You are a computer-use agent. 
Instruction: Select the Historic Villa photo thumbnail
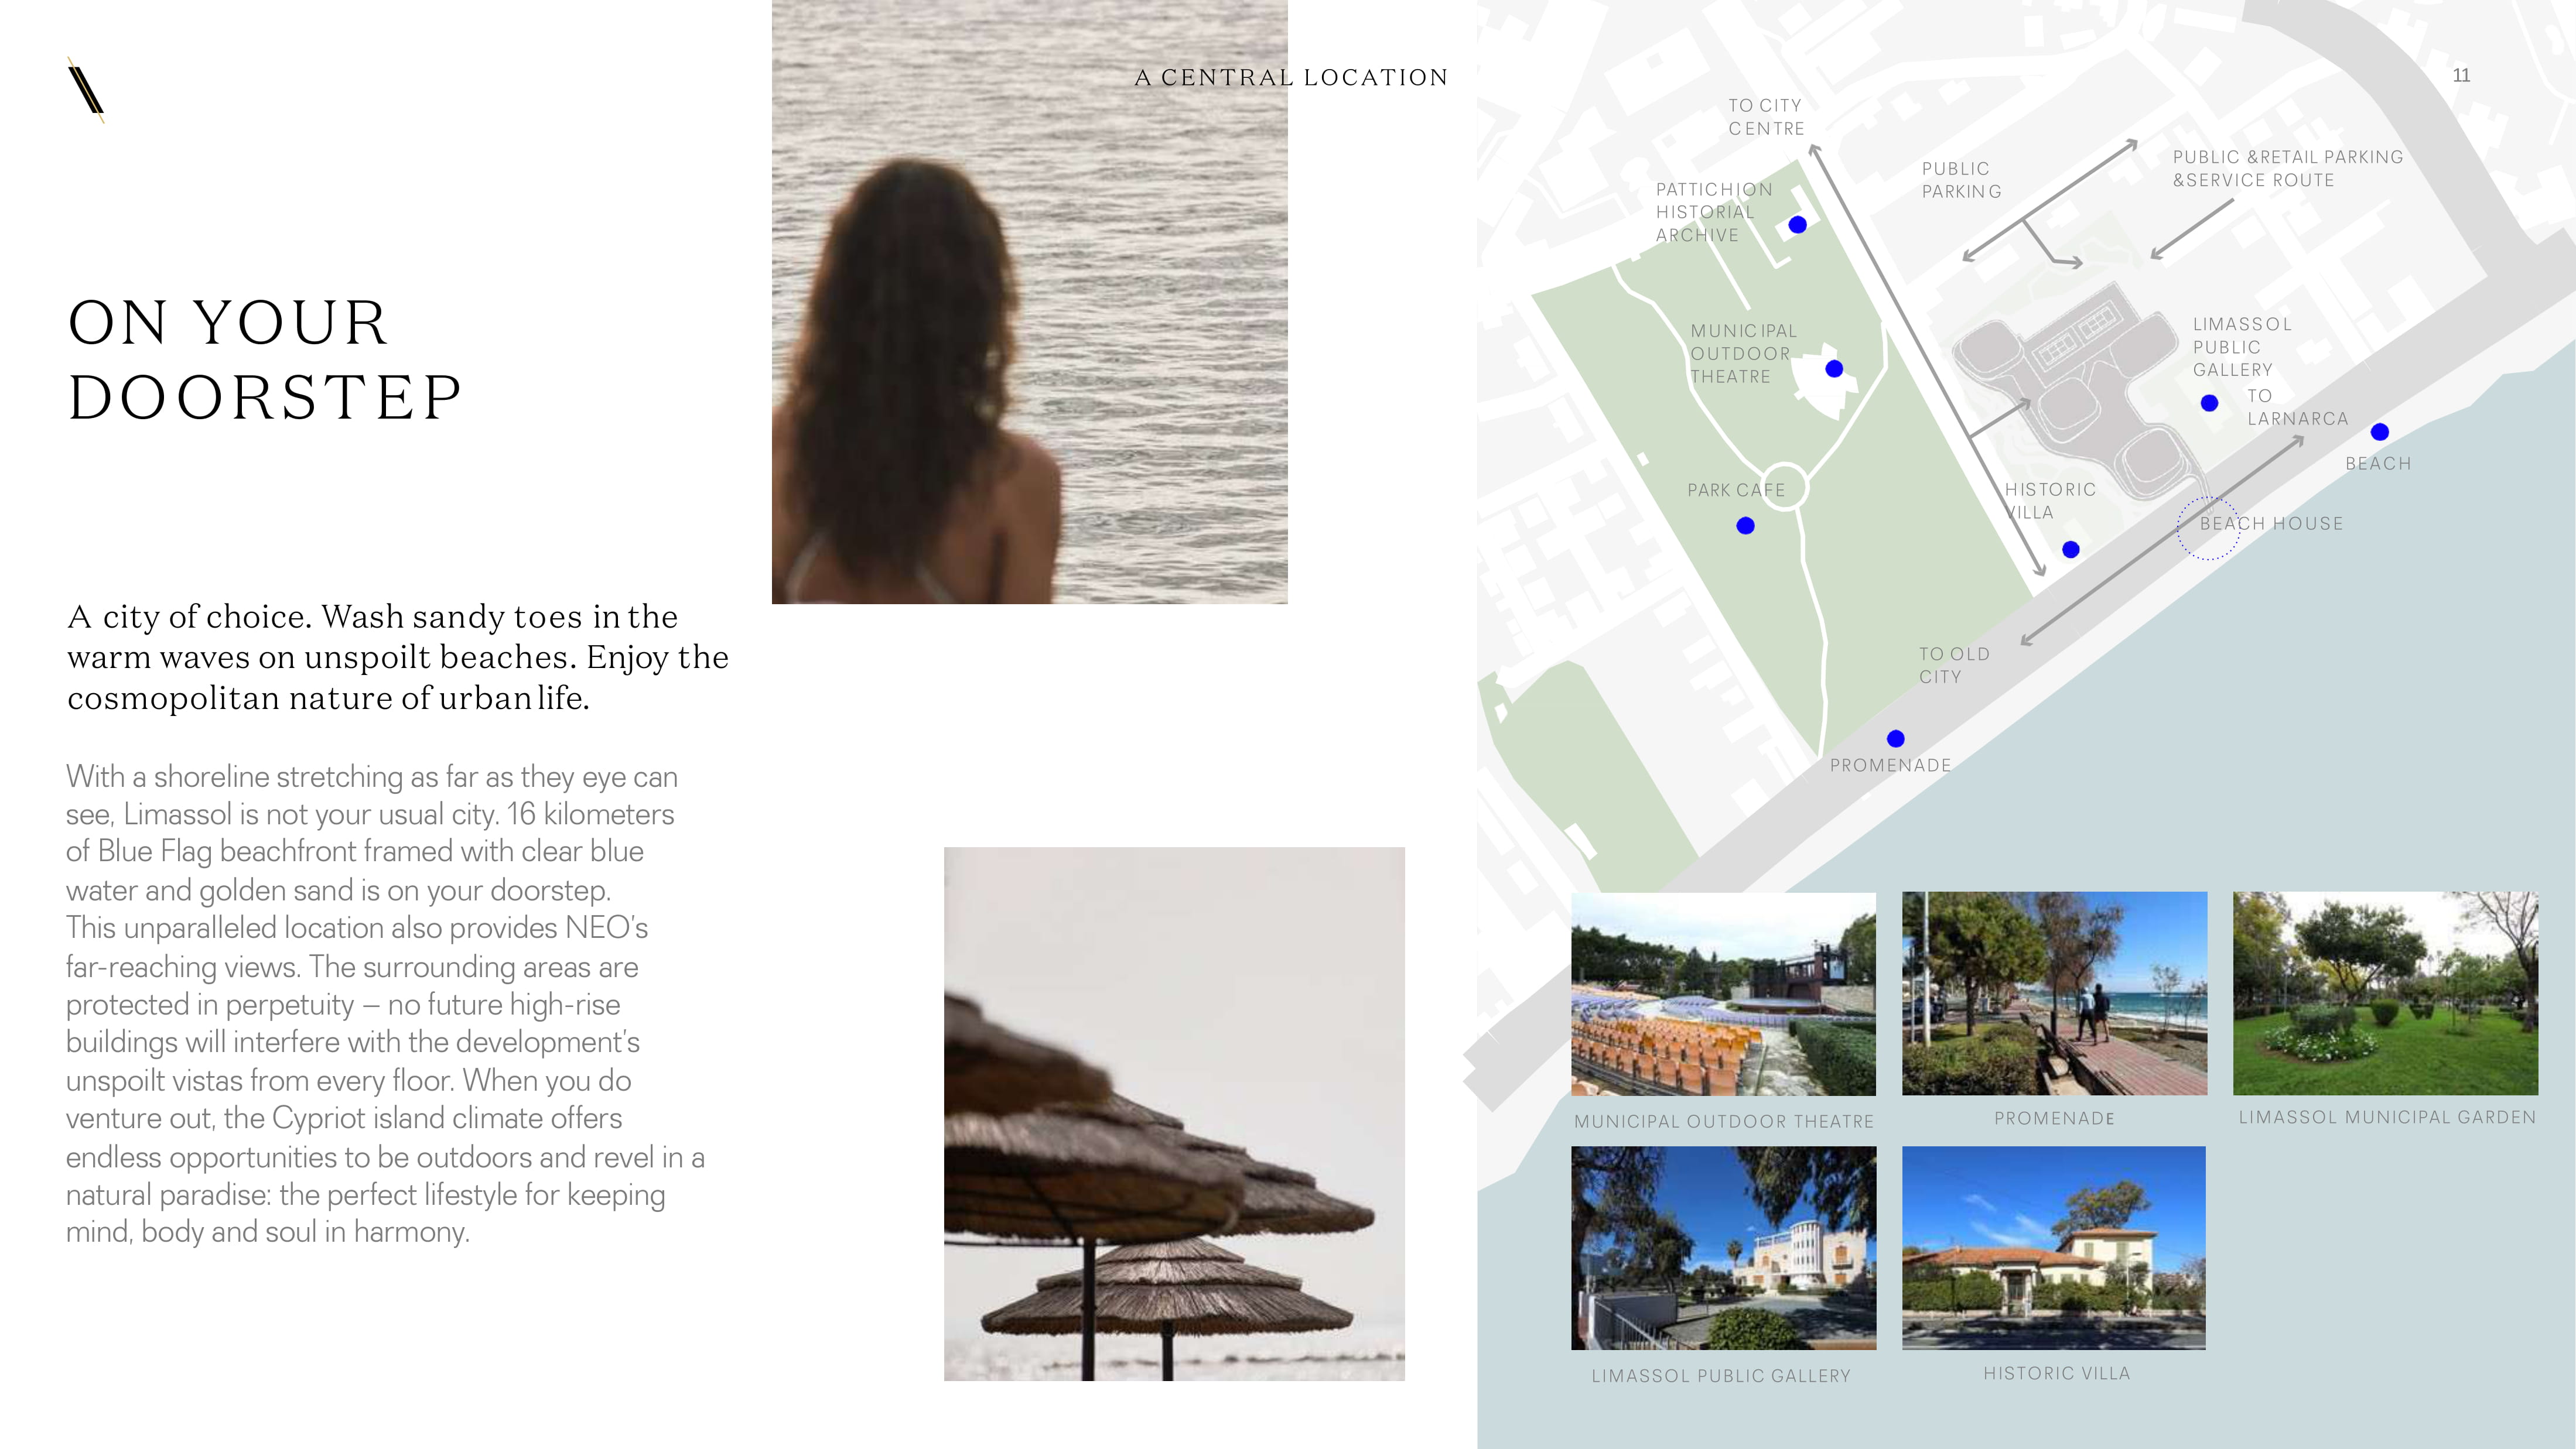(x=2054, y=1248)
